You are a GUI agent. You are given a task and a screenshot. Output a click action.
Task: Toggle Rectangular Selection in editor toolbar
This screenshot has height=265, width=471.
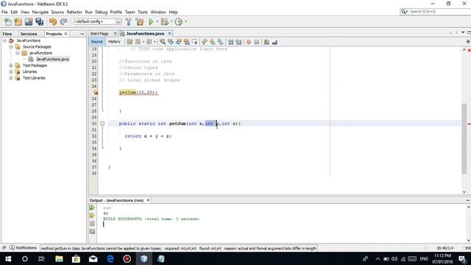pyautogui.click(x=194, y=42)
